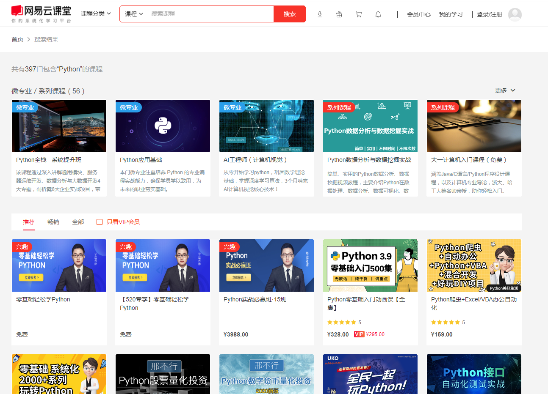
Task: Open Python零基础入门动画课【全集】title
Action: (366, 304)
